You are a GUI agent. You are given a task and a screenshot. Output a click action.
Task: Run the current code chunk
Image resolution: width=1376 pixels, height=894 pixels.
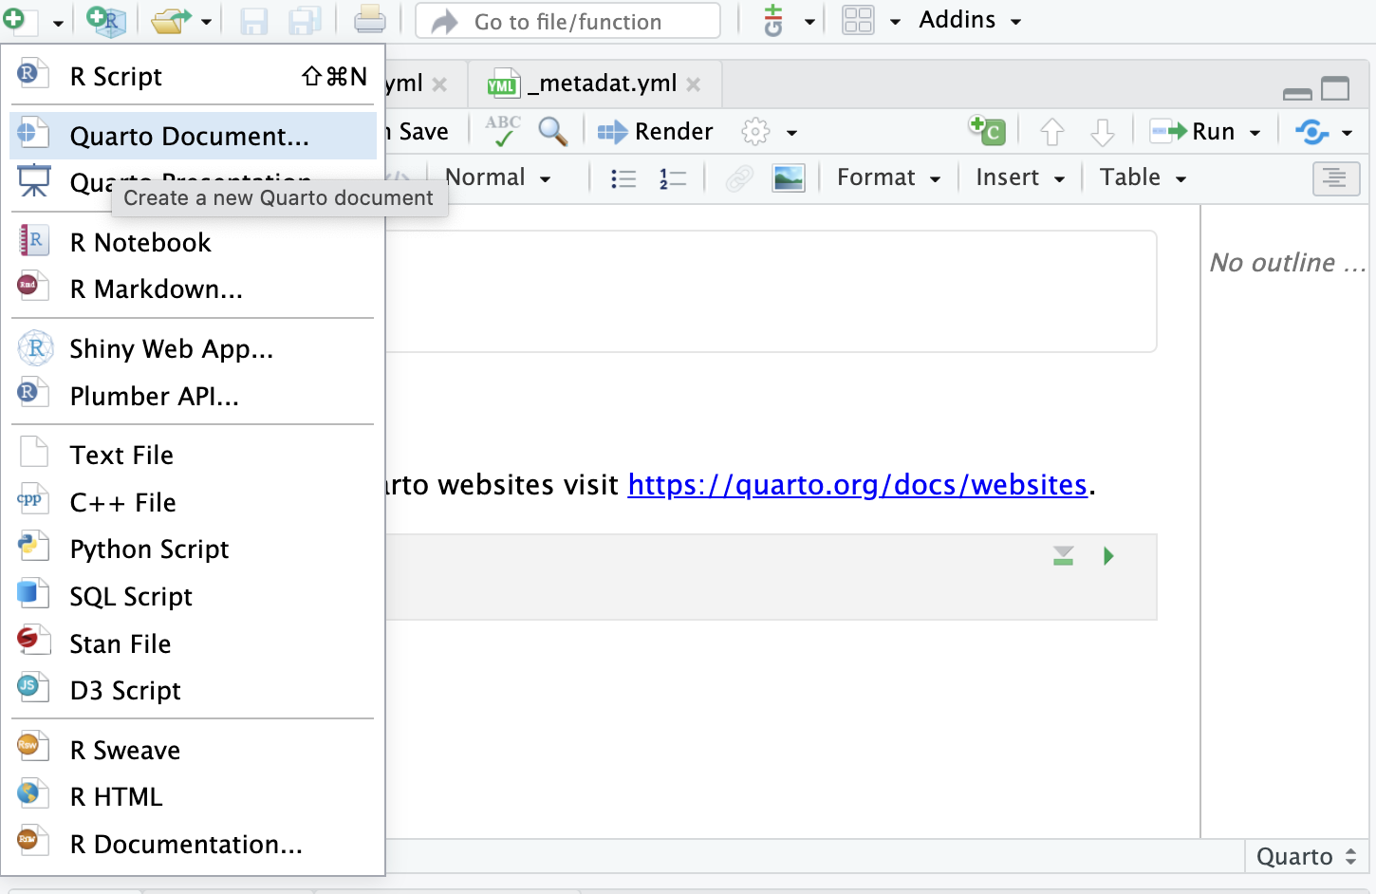point(1108,556)
